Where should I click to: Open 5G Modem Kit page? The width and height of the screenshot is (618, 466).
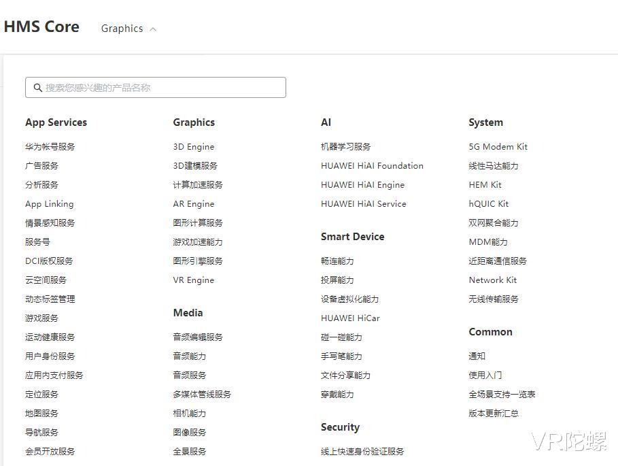(498, 146)
